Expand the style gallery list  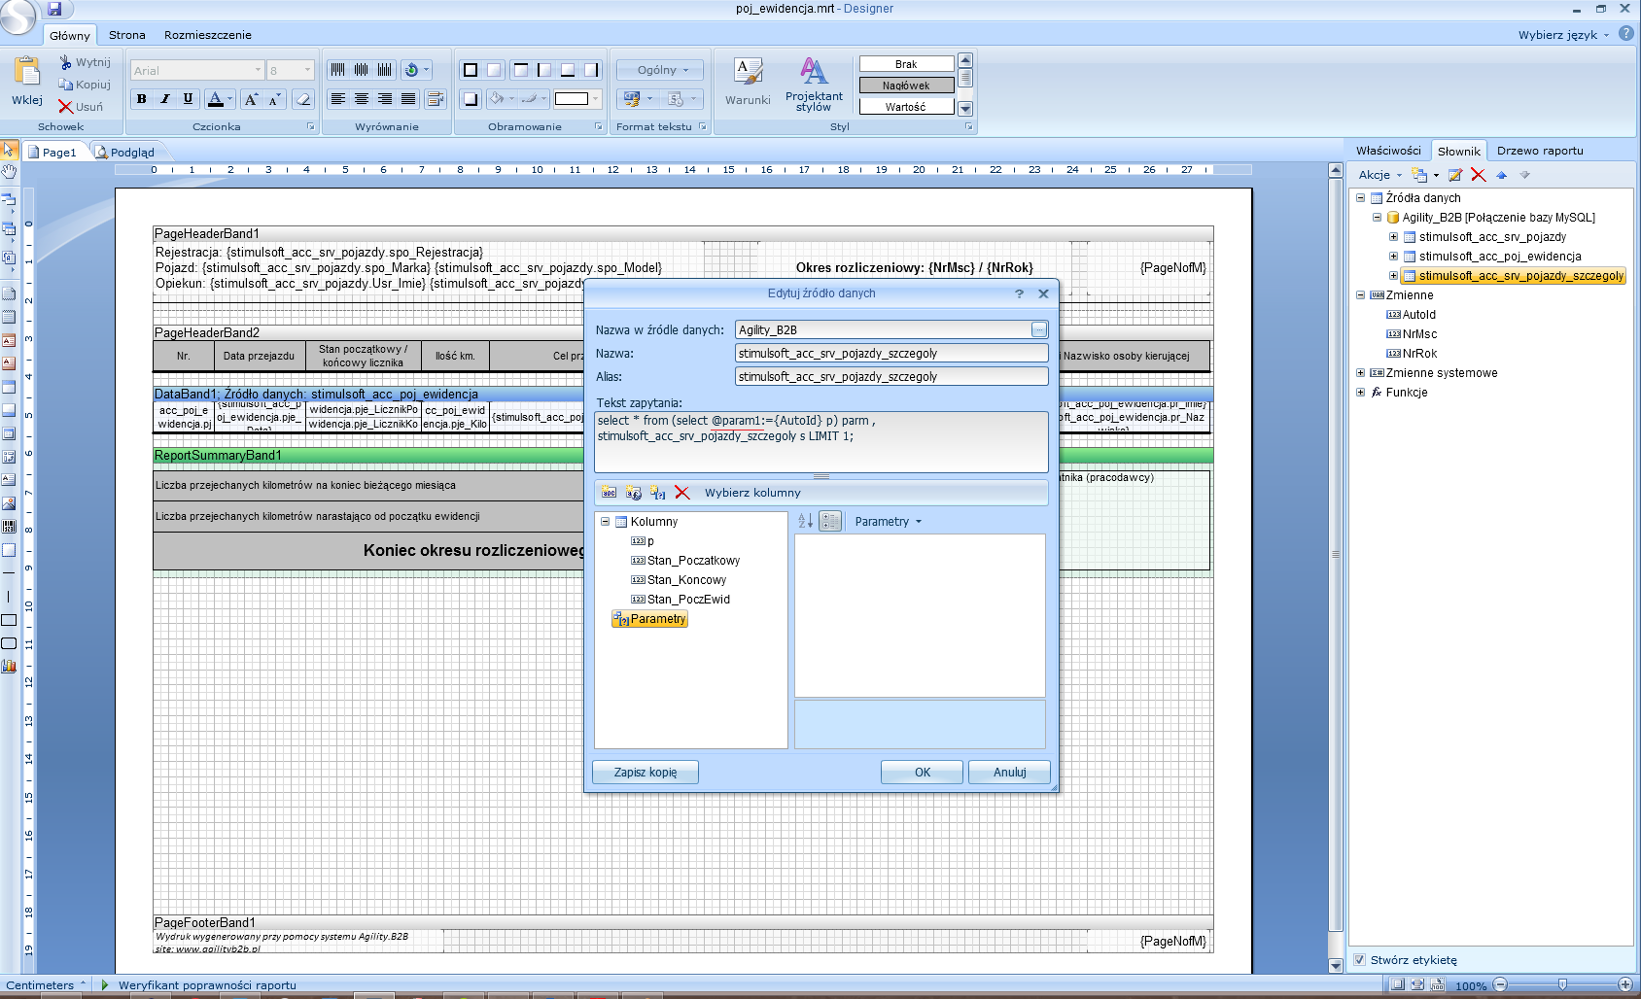[x=965, y=108]
